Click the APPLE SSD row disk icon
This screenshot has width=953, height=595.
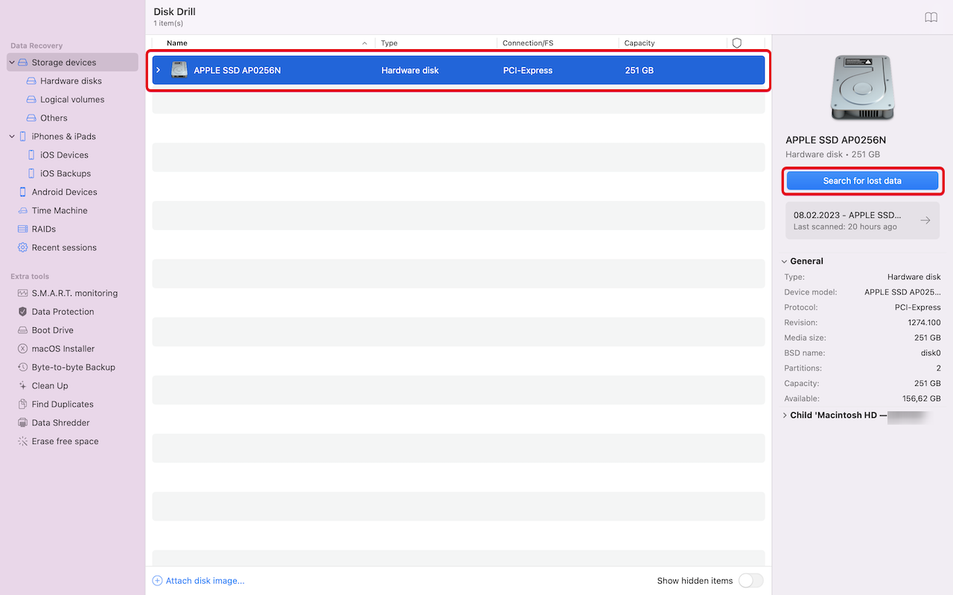[179, 70]
